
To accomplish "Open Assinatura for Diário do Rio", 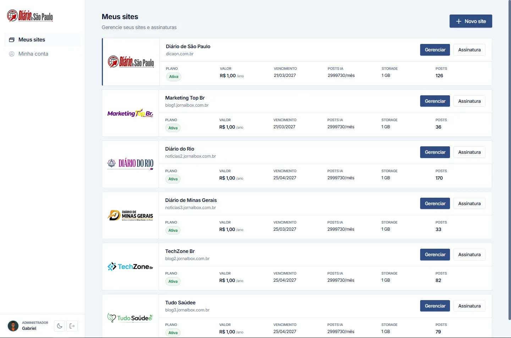I will point(469,152).
